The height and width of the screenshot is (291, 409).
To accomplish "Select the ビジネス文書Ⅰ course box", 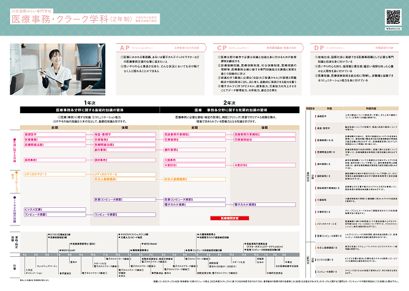I will [x=34, y=209].
